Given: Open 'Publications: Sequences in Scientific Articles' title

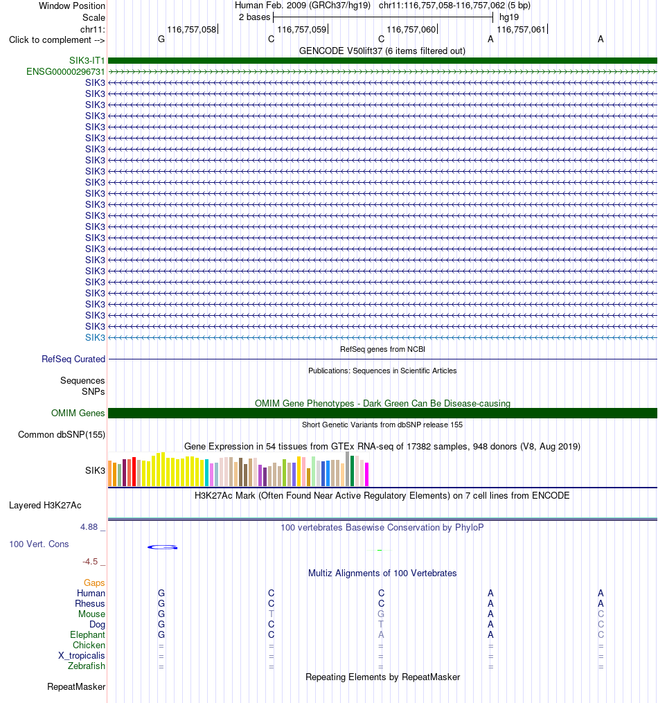Looking at the screenshot, I should pyautogui.click(x=382, y=371).
